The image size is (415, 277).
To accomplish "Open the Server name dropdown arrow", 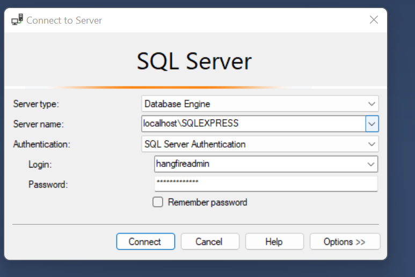I will click(372, 124).
